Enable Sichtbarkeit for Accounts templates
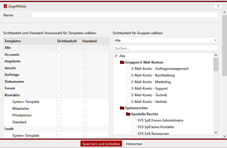This screenshot has height=148, width=227. tap(59, 55)
